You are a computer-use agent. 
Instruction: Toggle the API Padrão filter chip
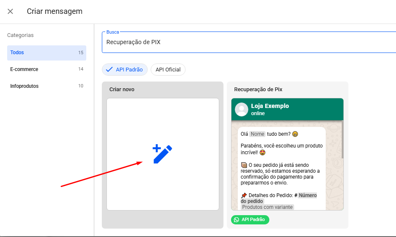tap(125, 70)
